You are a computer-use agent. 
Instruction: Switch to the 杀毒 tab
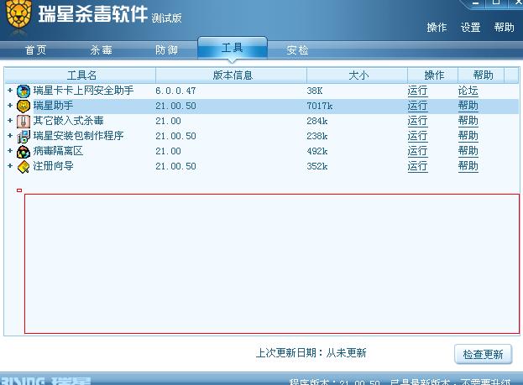[101, 50]
